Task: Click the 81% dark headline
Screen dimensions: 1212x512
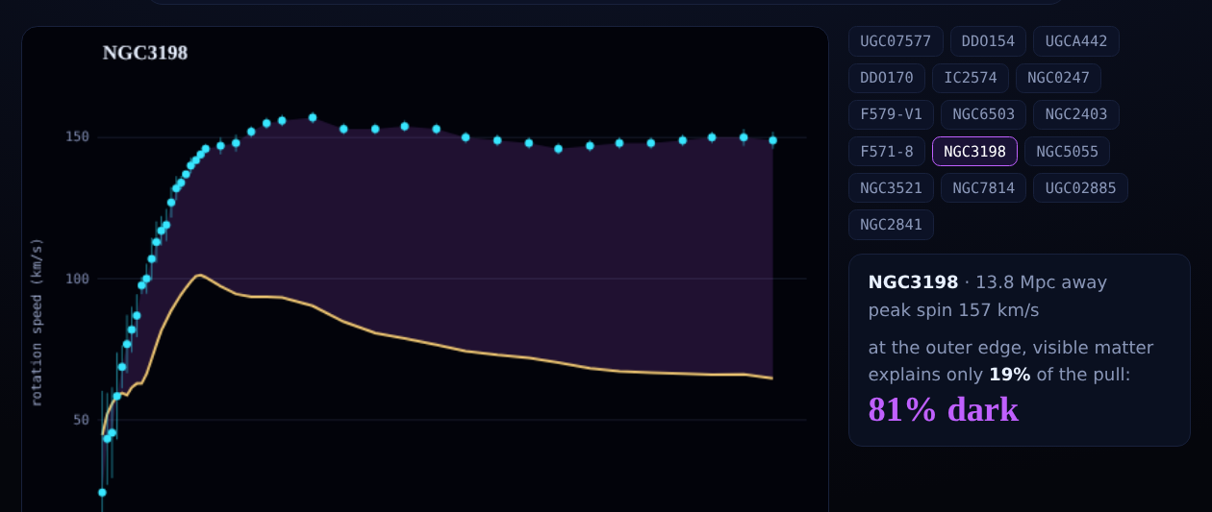Action: [x=943, y=409]
